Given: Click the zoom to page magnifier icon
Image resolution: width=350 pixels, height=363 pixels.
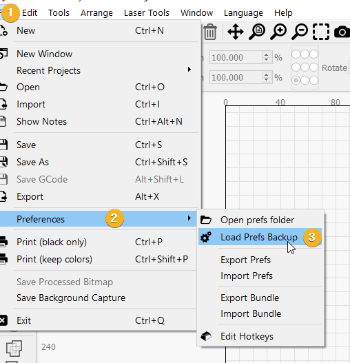Looking at the screenshot, I should click(x=257, y=32).
